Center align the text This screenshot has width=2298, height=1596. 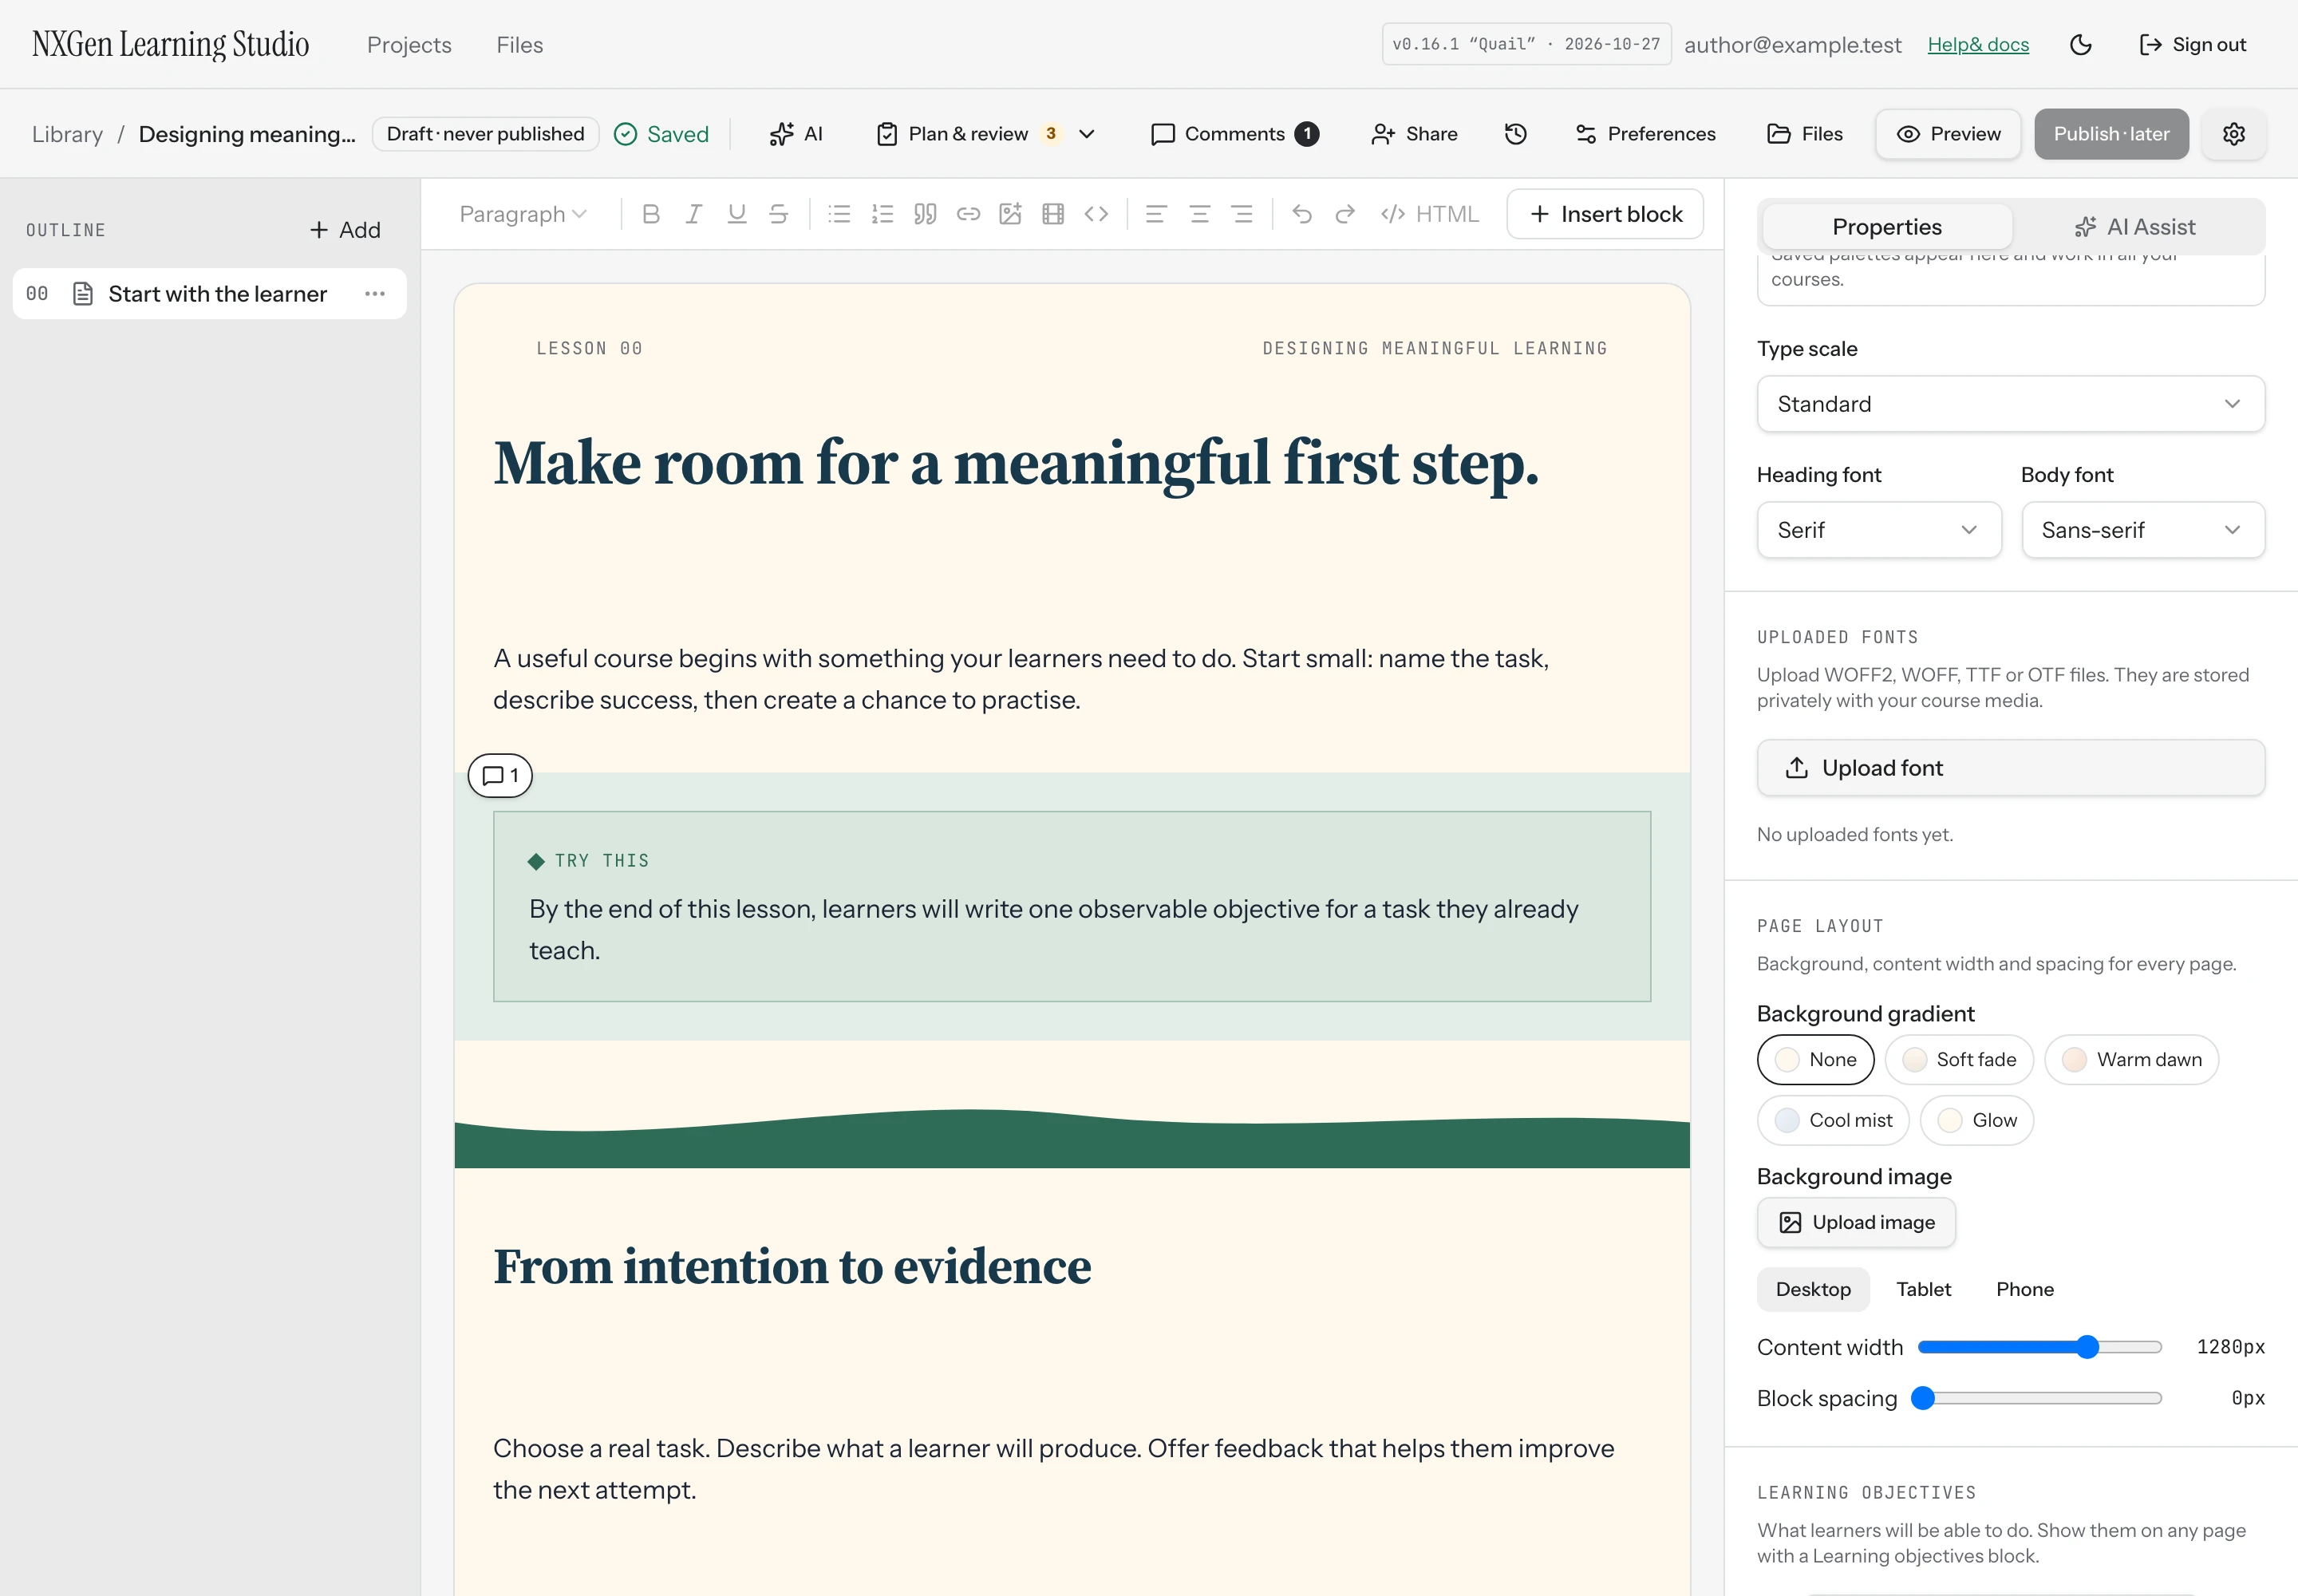tap(1199, 214)
